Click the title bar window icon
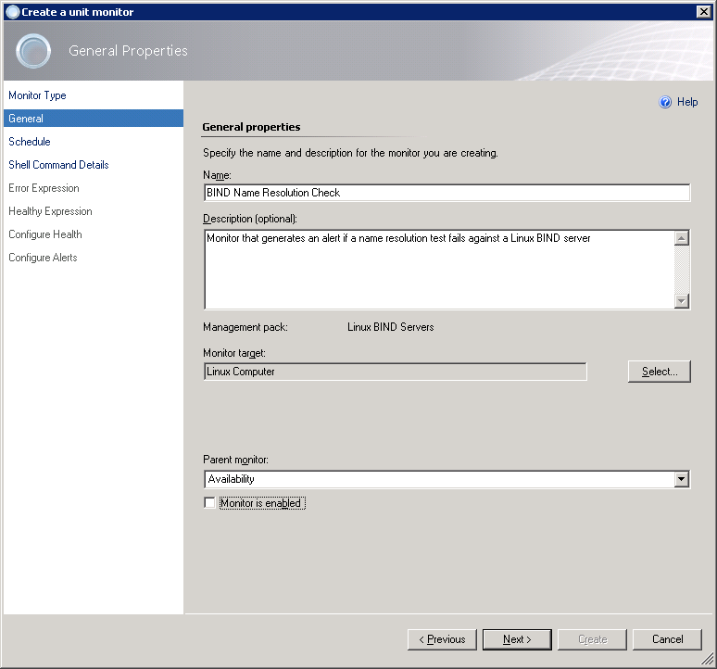This screenshot has height=669, width=717. (x=12, y=11)
